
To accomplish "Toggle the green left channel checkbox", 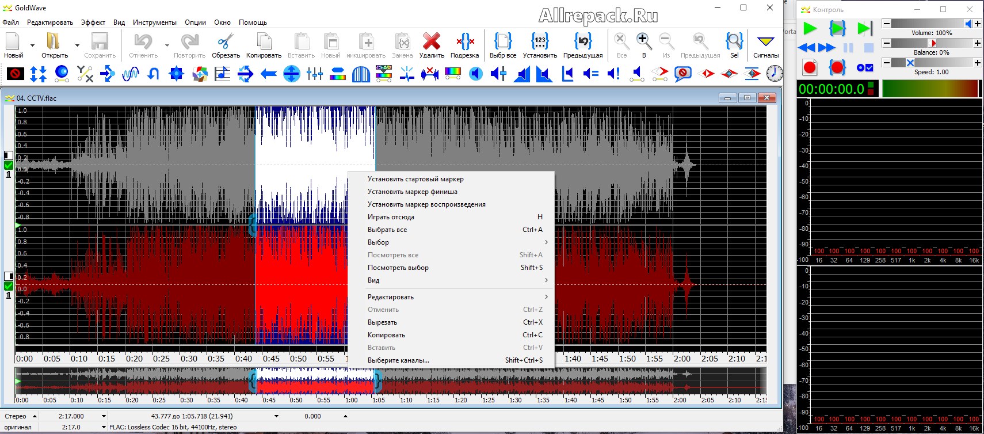I will point(9,165).
